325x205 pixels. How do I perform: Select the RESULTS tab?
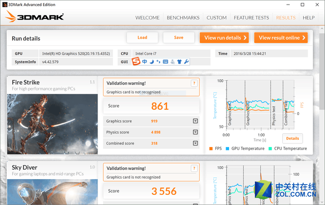tap(285, 18)
